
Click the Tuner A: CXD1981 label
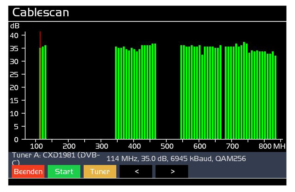tap(56, 155)
